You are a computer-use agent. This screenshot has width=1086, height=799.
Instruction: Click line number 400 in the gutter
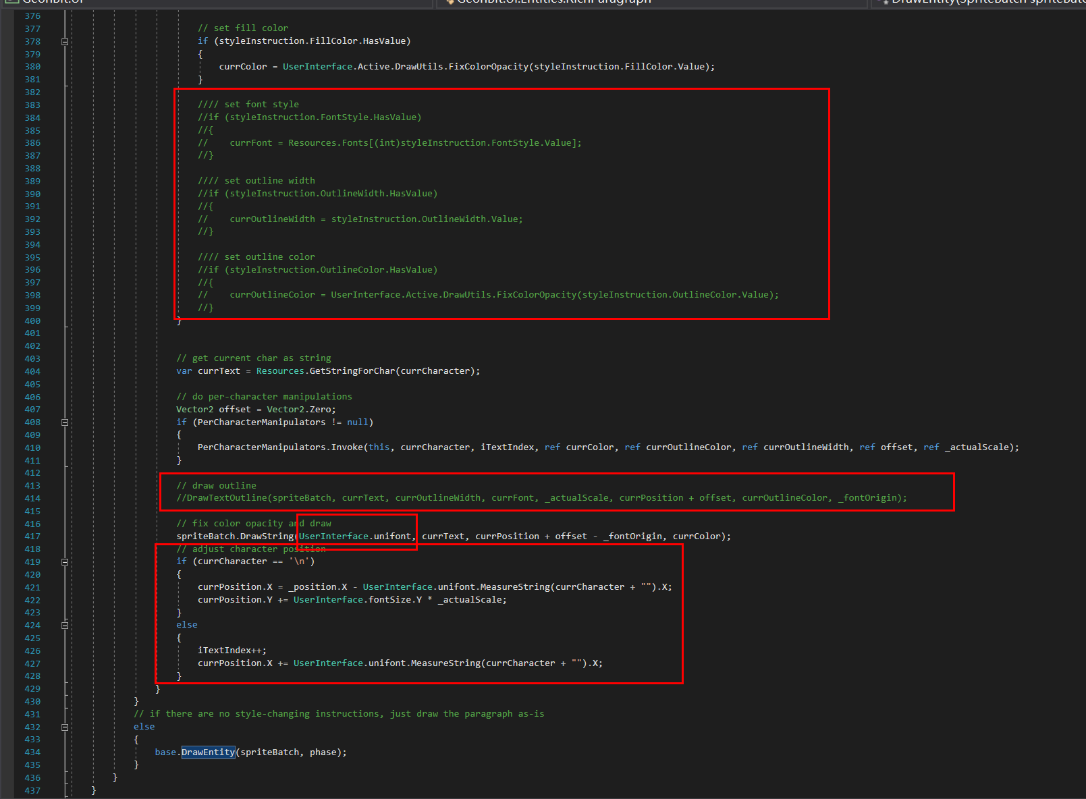(32, 321)
